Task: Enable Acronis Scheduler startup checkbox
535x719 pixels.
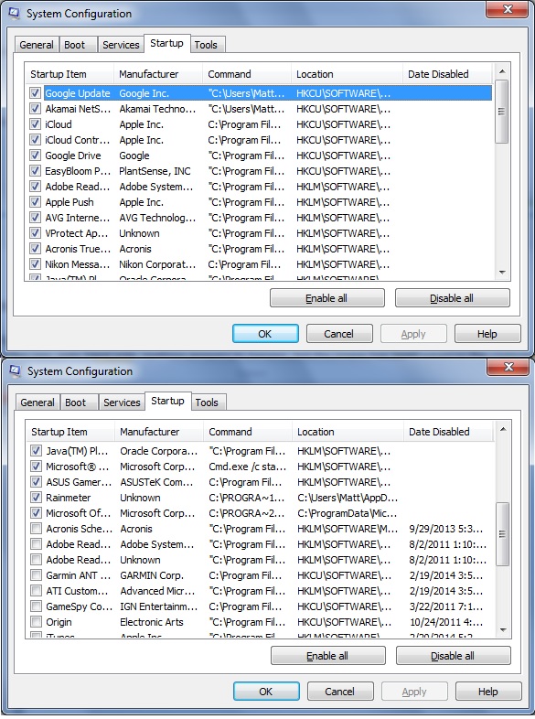Action: tap(37, 529)
